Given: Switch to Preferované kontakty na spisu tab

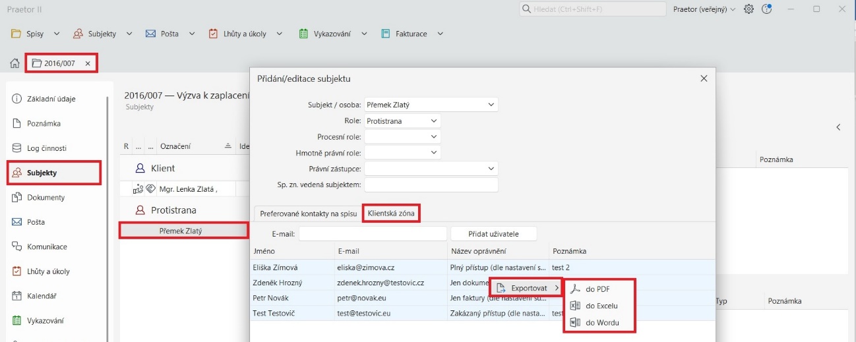Looking at the screenshot, I should click(x=308, y=214).
